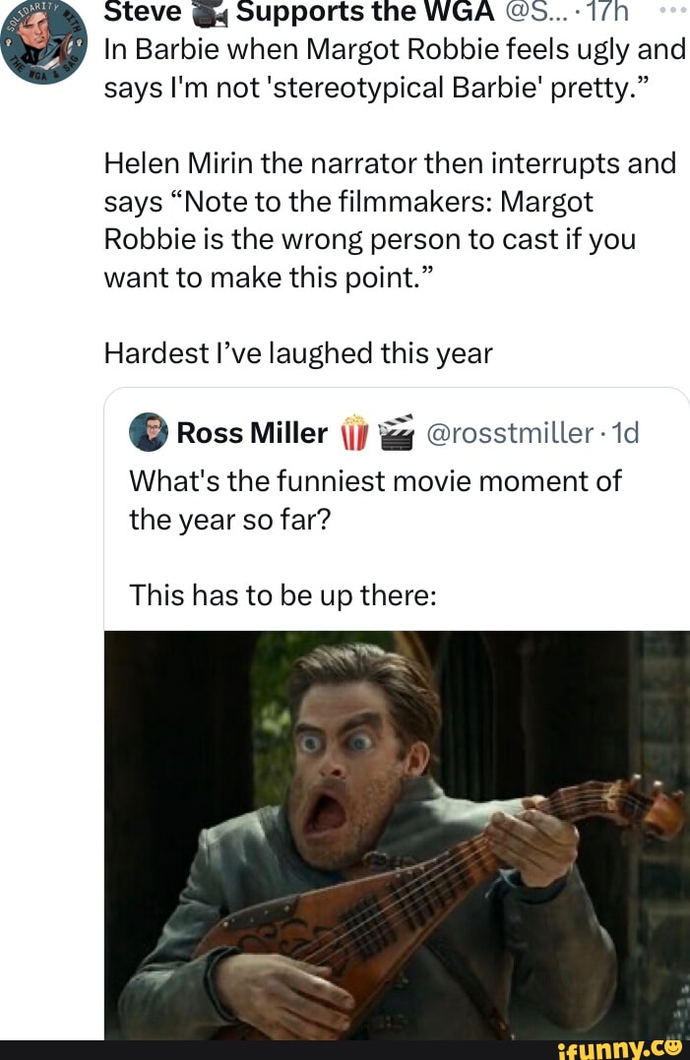Click the verified-style glasses avatar thumbnail
This screenshot has width=690, height=1060.
coord(147,433)
